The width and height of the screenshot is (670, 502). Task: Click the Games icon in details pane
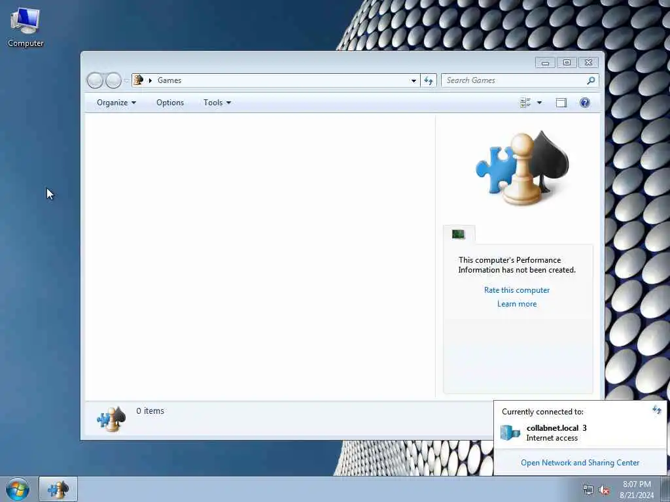(111, 419)
